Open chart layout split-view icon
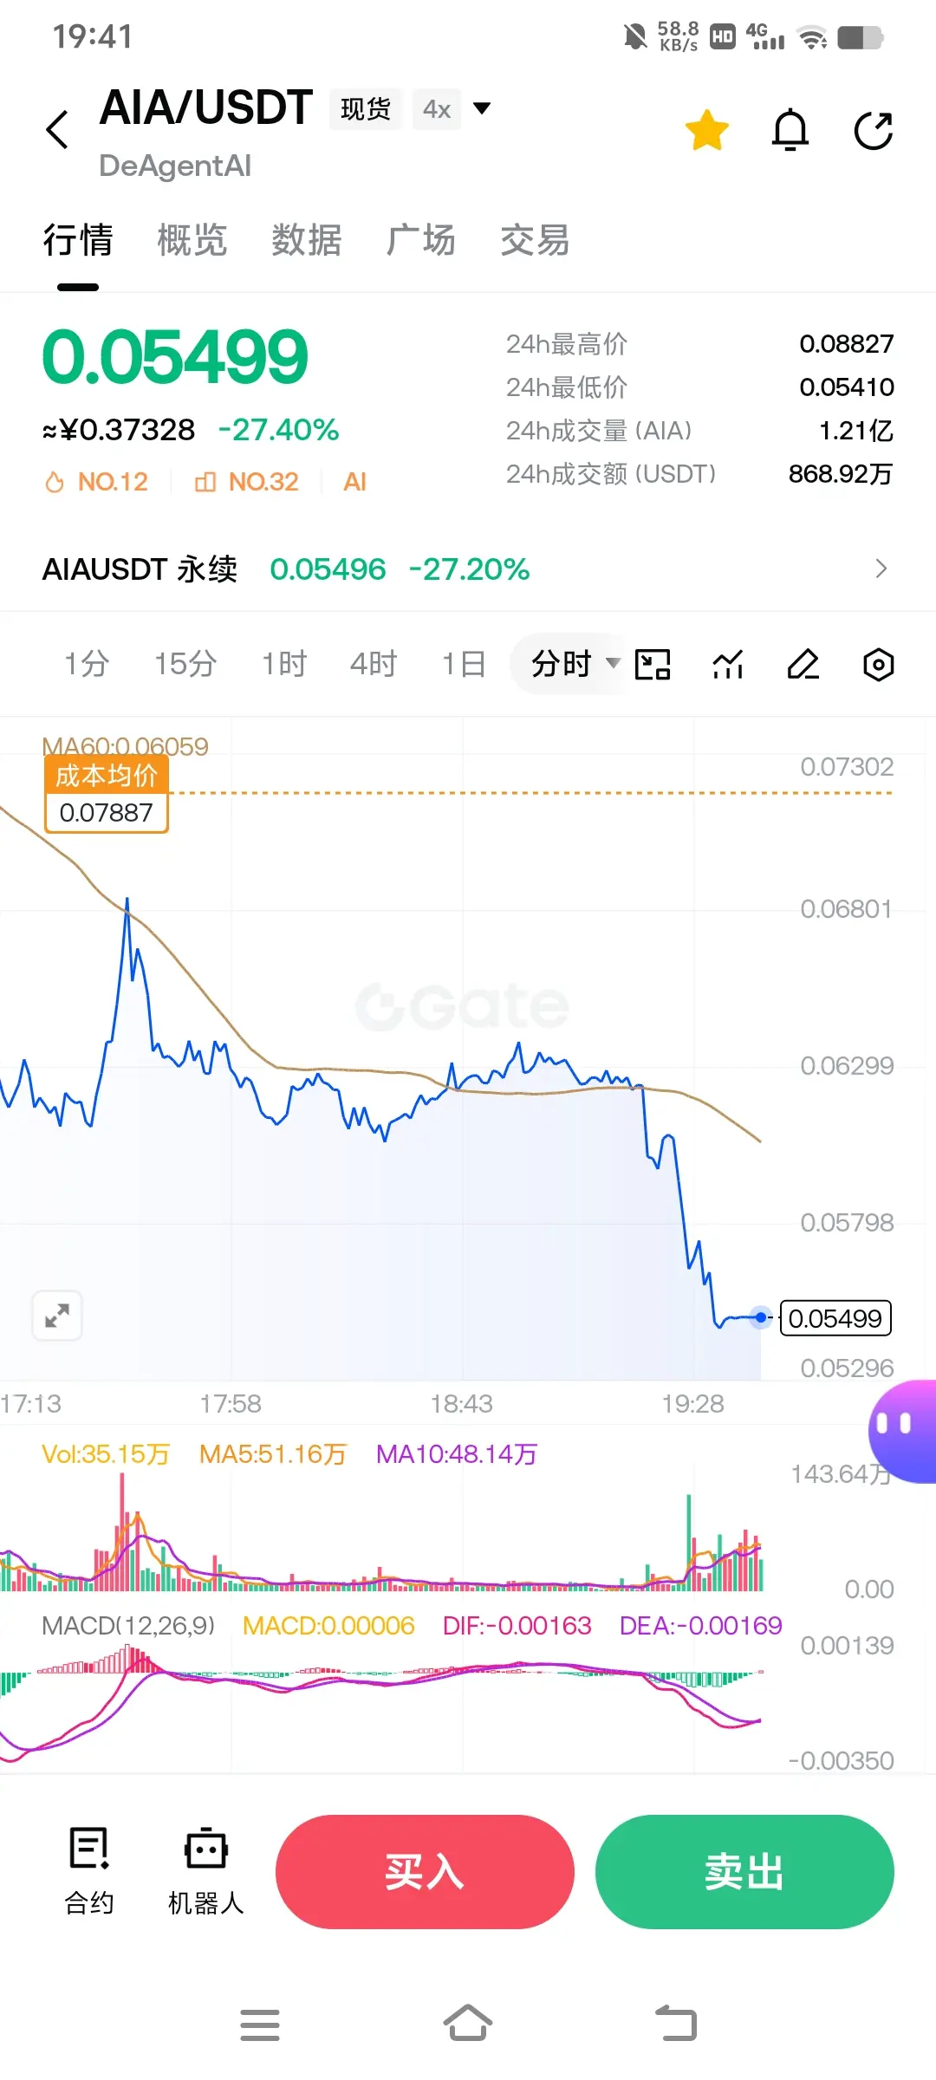The height and width of the screenshot is (2080, 936). (x=653, y=665)
